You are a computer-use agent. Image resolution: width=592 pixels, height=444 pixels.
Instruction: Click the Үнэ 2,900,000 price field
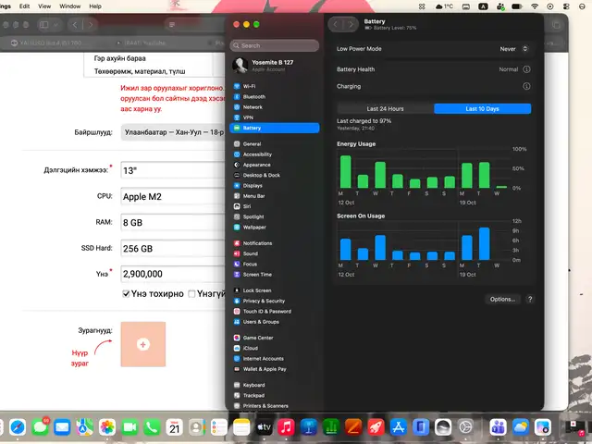[173, 274]
